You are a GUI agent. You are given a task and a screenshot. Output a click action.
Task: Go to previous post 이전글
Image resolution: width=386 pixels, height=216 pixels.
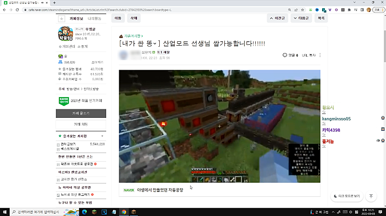(277, 18)
